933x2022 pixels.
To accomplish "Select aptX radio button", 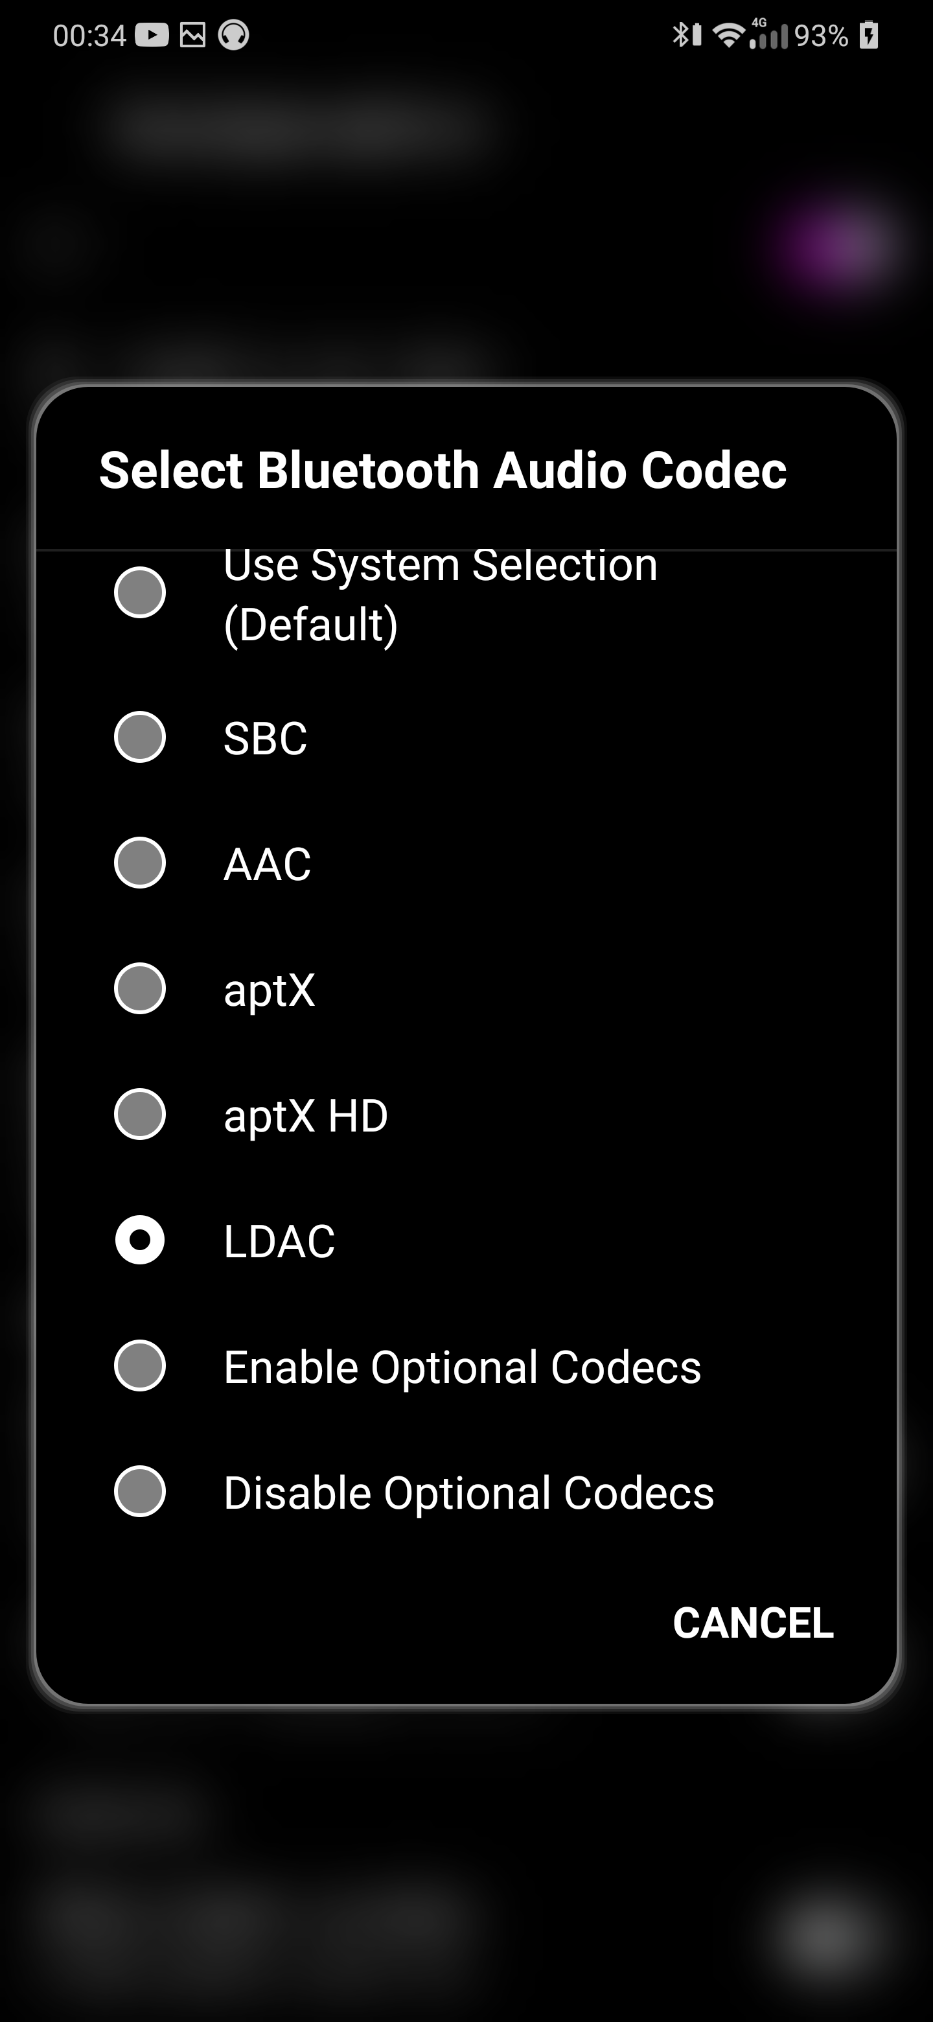I will [x=140, y=988].
